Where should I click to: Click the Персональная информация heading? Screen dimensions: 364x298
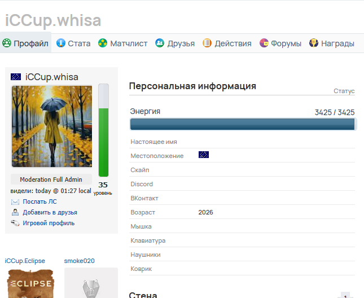[x=192, y=86]
